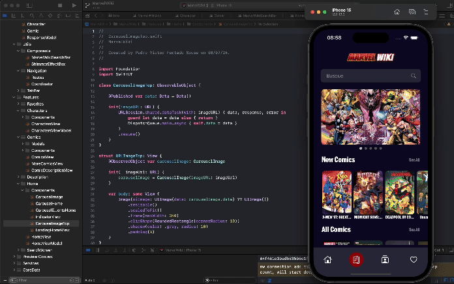Pause program execution in debug bar
Viewport: 454px width, 284px height.
click(x=98, y=250)
